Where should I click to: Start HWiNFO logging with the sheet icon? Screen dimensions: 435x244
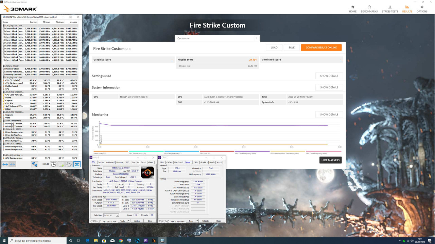point(62,164)
